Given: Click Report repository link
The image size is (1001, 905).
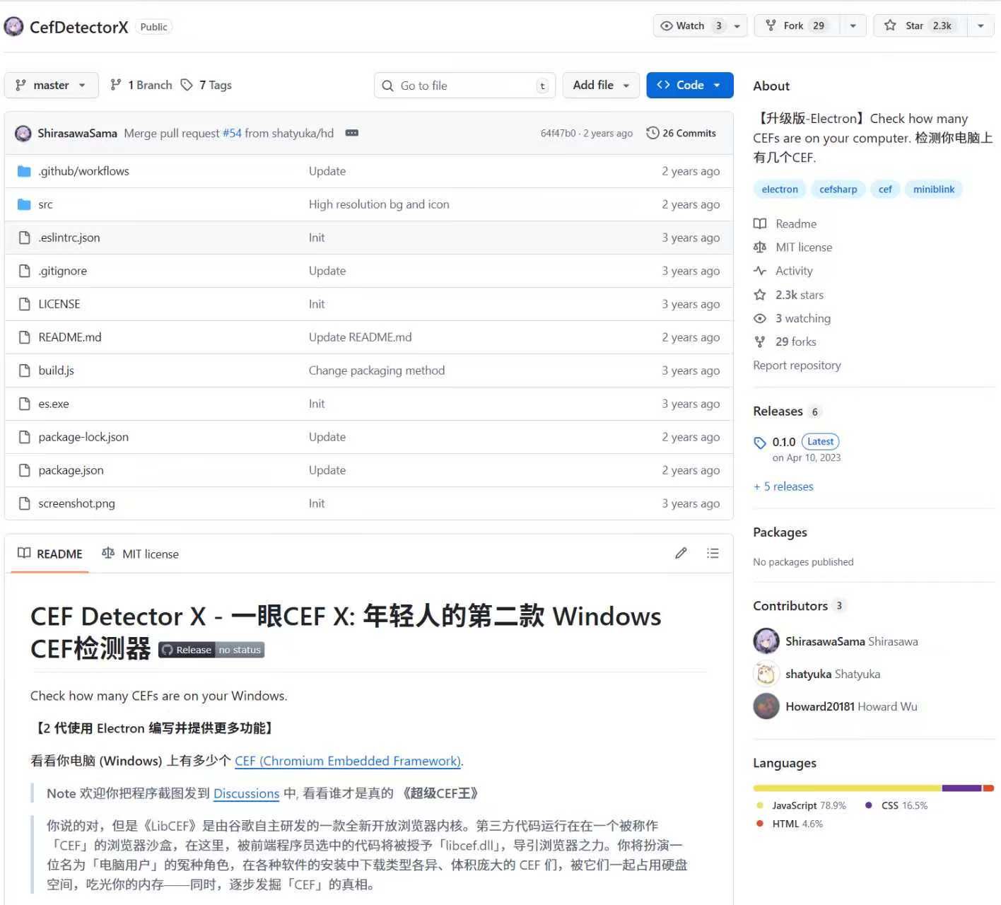Looking at the screenshot, I should coord(797,365).
